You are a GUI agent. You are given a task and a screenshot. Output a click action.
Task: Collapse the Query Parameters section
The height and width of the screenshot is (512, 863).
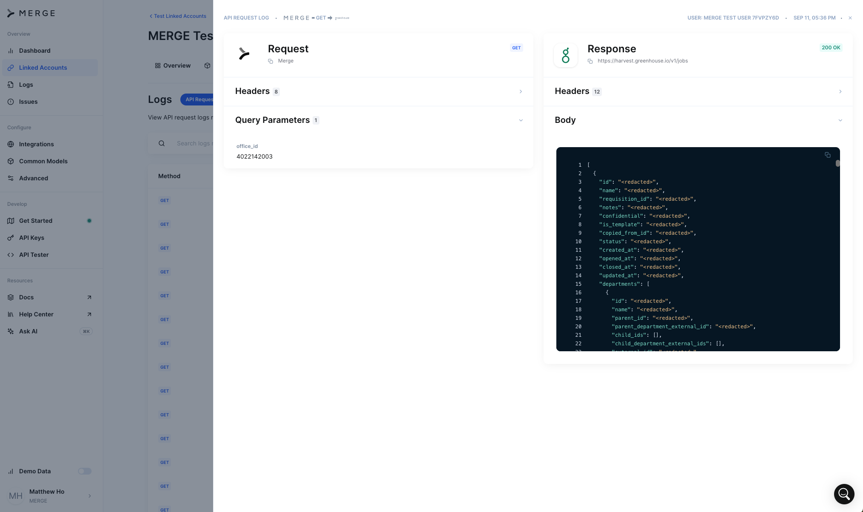click(520, 120)
